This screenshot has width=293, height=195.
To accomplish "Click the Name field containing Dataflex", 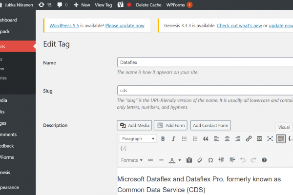I will pos(205,62).
